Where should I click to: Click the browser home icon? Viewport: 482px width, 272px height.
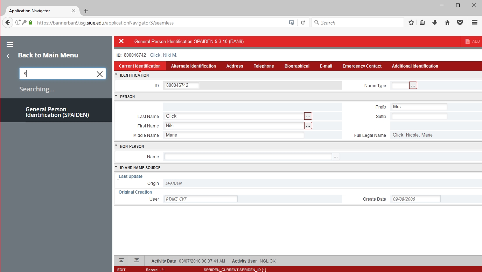pos(447,23)
